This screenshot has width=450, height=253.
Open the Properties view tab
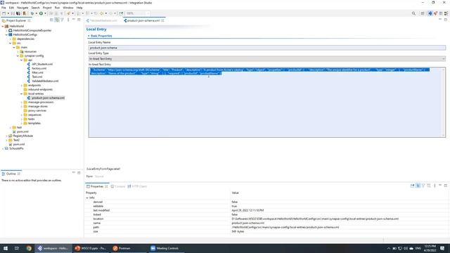(x=97, y=186)
